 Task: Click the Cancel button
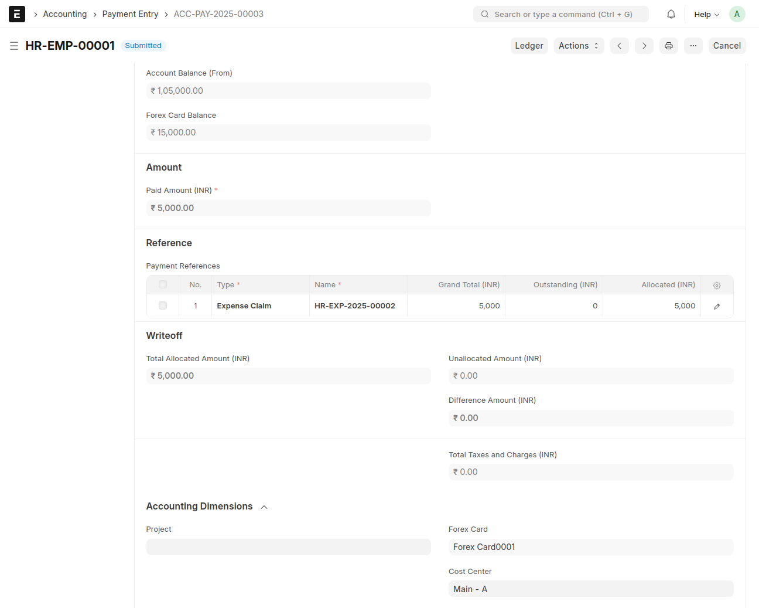pyautogui.click(x=727, y=46)
